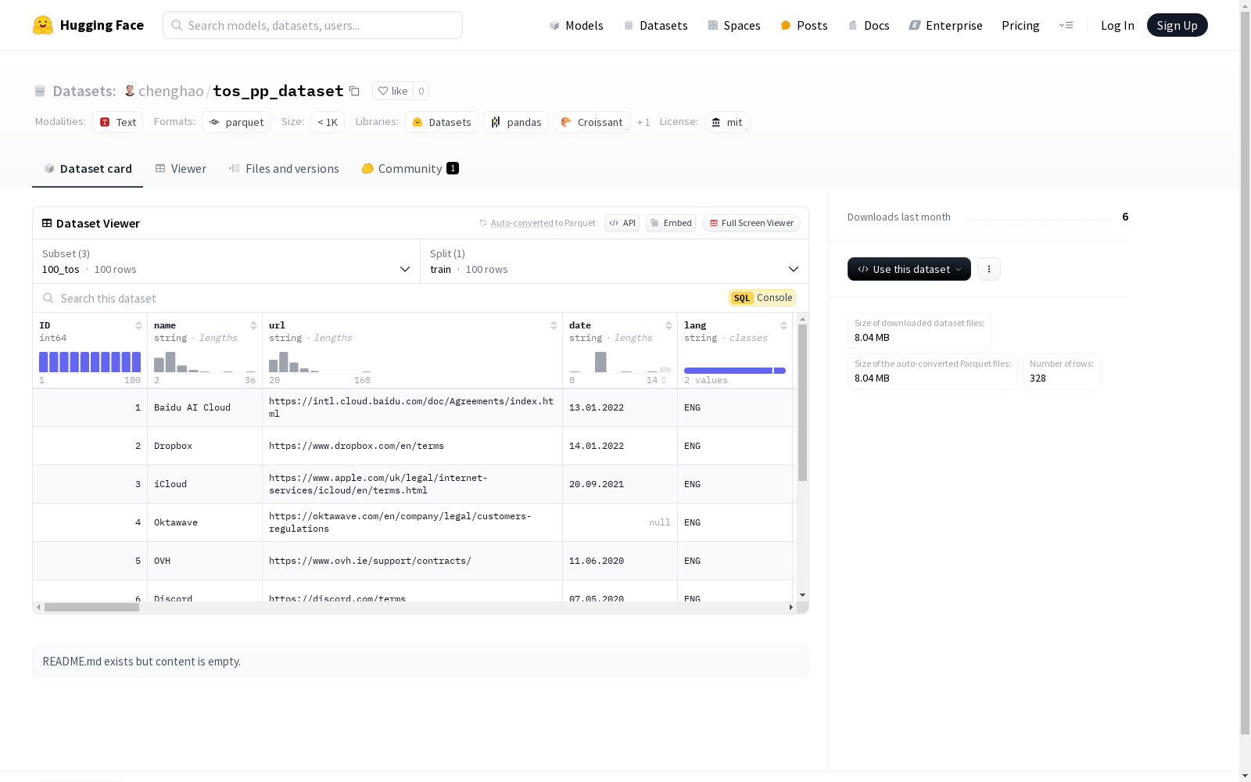Click the chenghao user avatar
Viewport: 1251px width, 782px height.
point(130,91)
